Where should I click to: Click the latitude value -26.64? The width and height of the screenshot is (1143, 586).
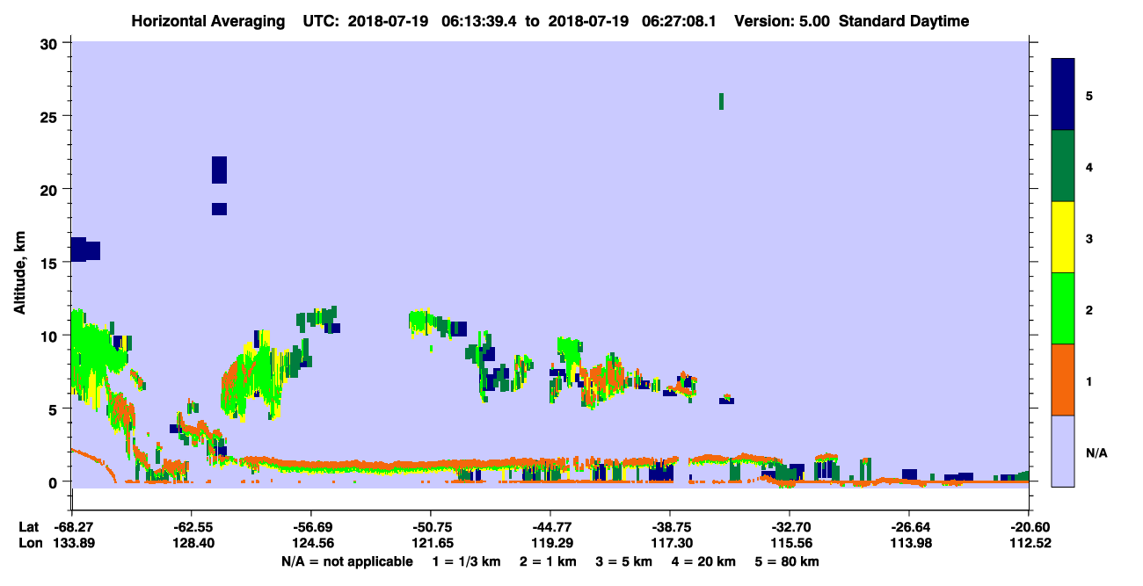909,527
